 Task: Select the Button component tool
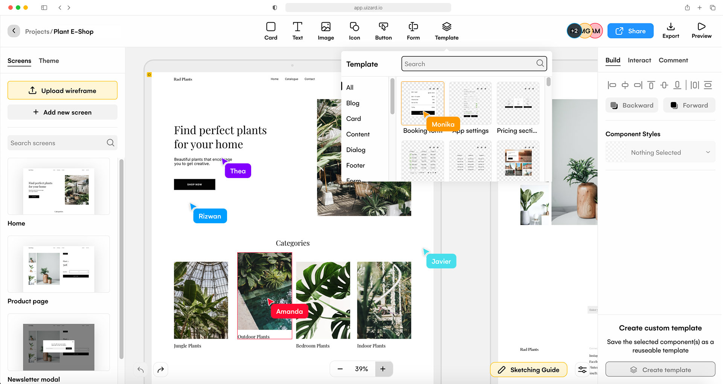tap(383, 30)
